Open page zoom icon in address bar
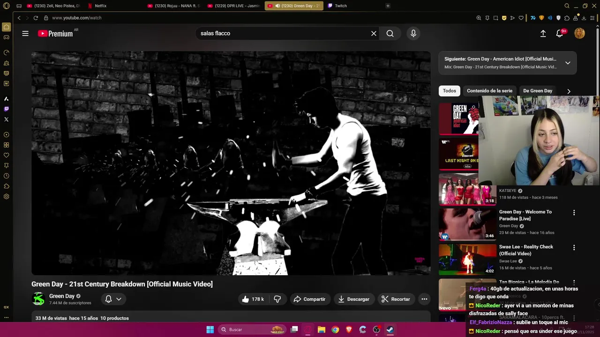The image size is (600, 337). click(x=479, y=18)
